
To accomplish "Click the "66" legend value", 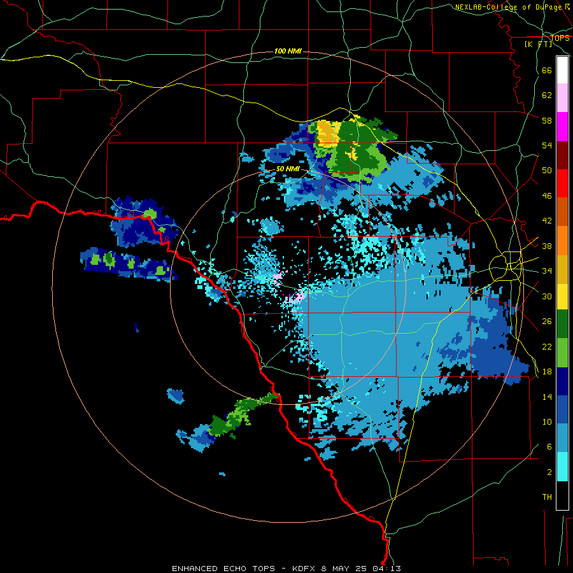I will coord(547,70).
